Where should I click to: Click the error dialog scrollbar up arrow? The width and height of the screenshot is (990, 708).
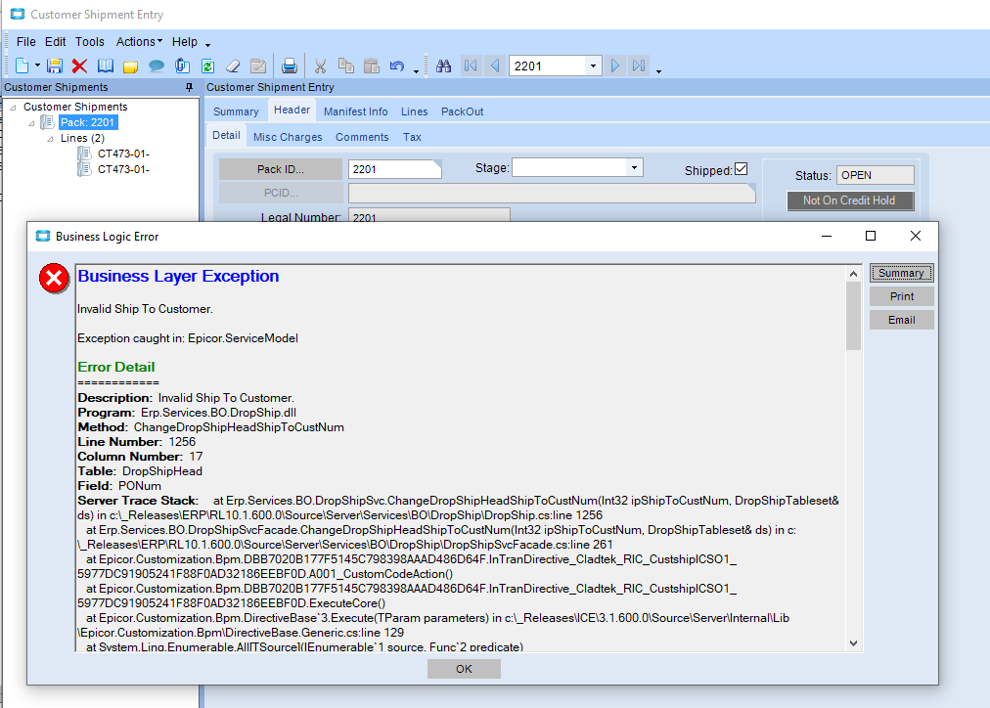pyautogui.click(x=853, y=274)
